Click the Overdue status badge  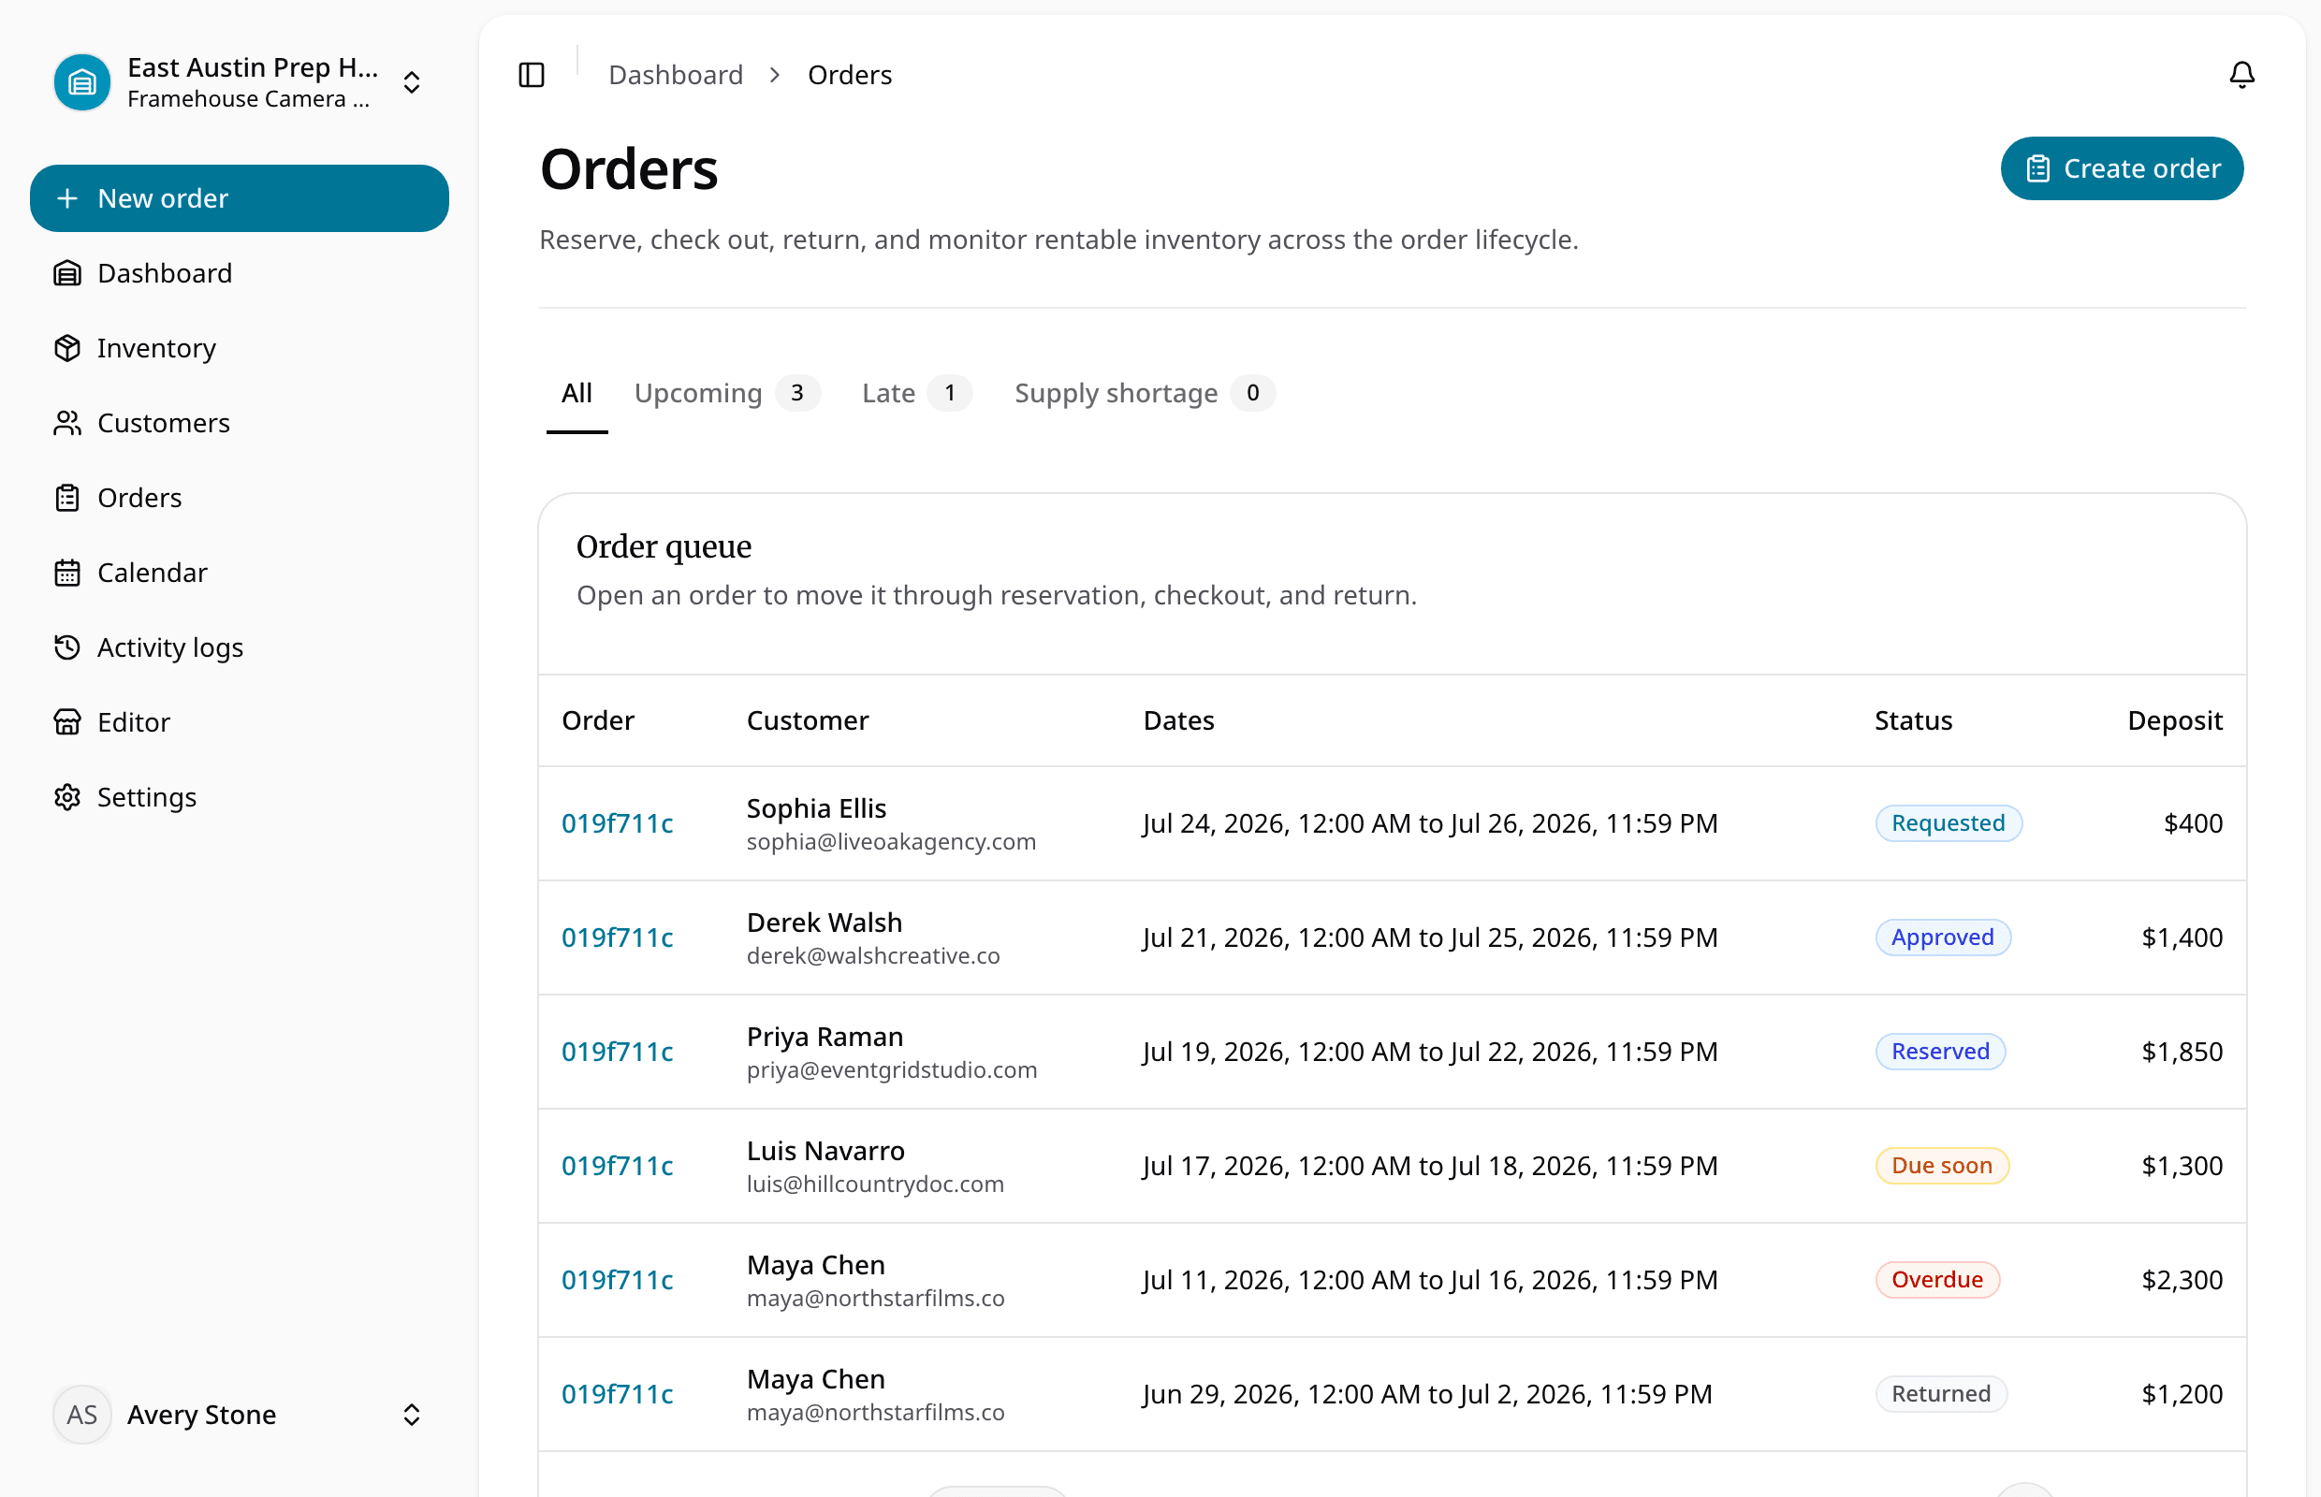[x=1937, y=1279]
